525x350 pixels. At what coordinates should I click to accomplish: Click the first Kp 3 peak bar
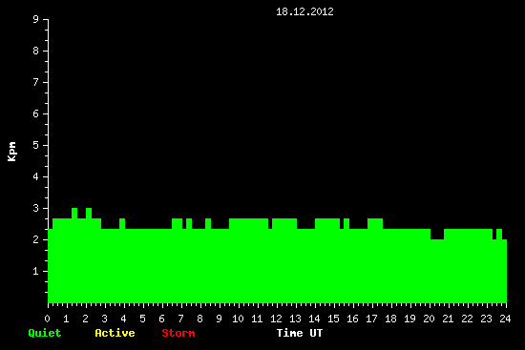point(74,213)
